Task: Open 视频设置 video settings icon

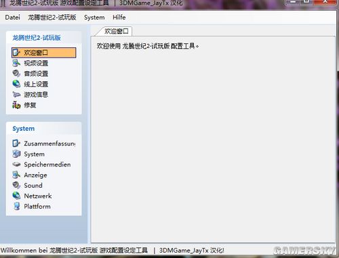Action: (16, 63)
